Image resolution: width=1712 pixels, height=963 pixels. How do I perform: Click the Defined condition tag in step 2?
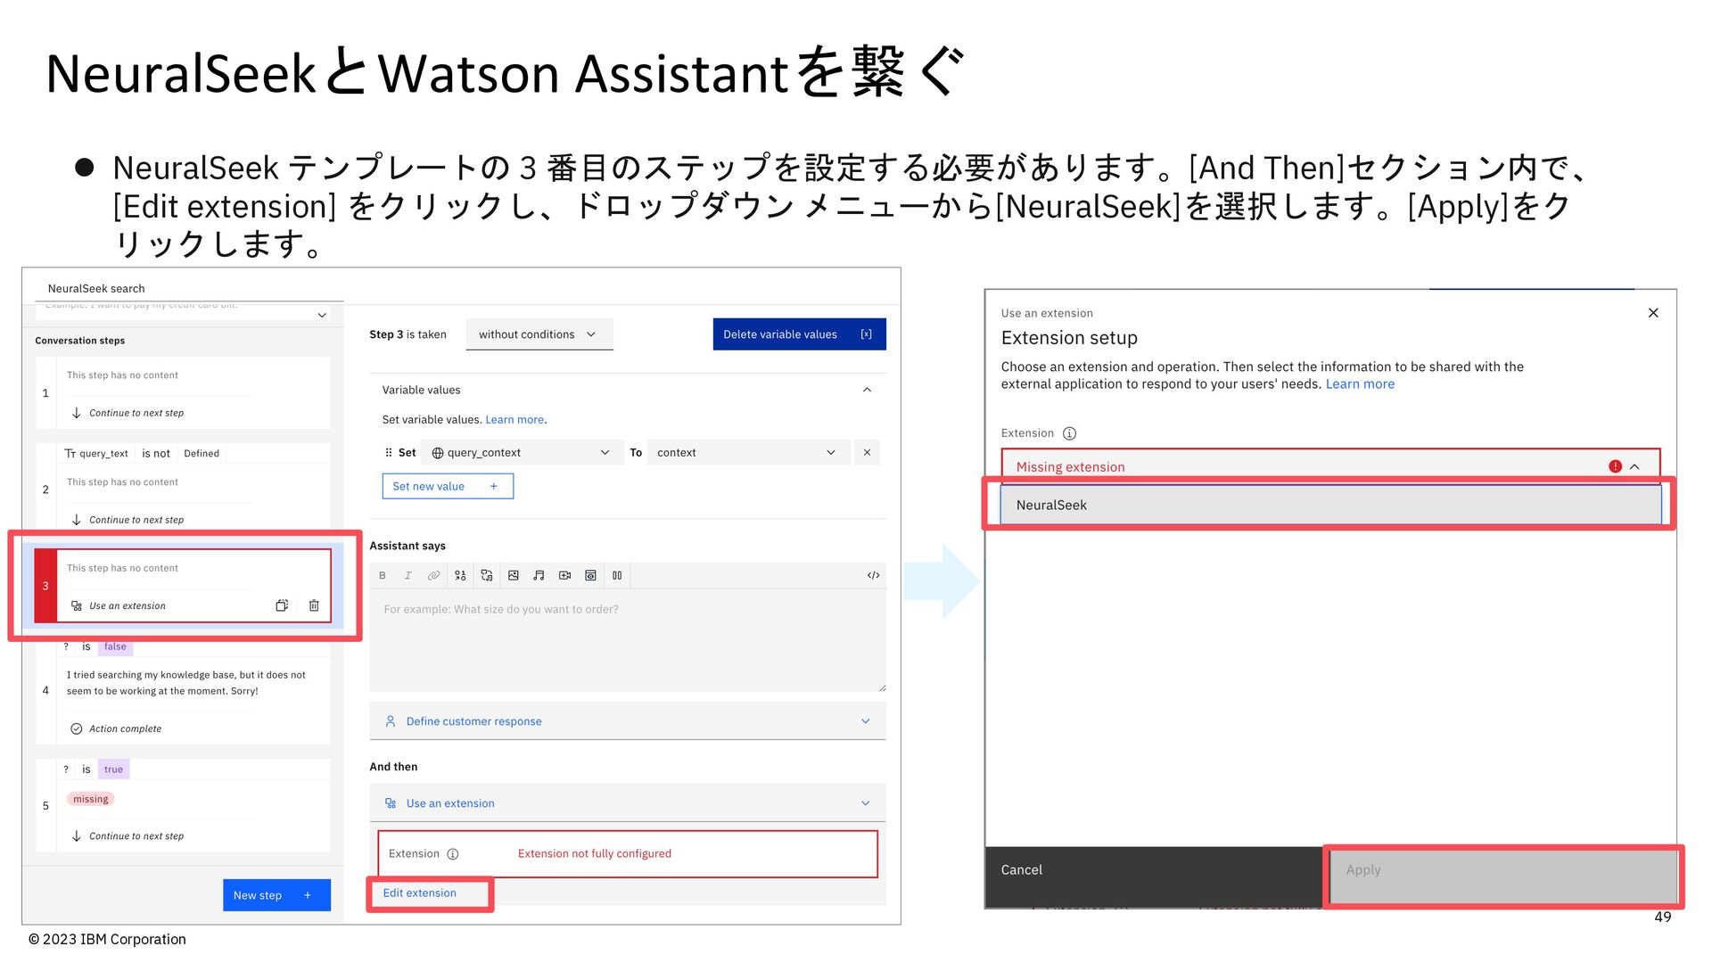(202, 454)
